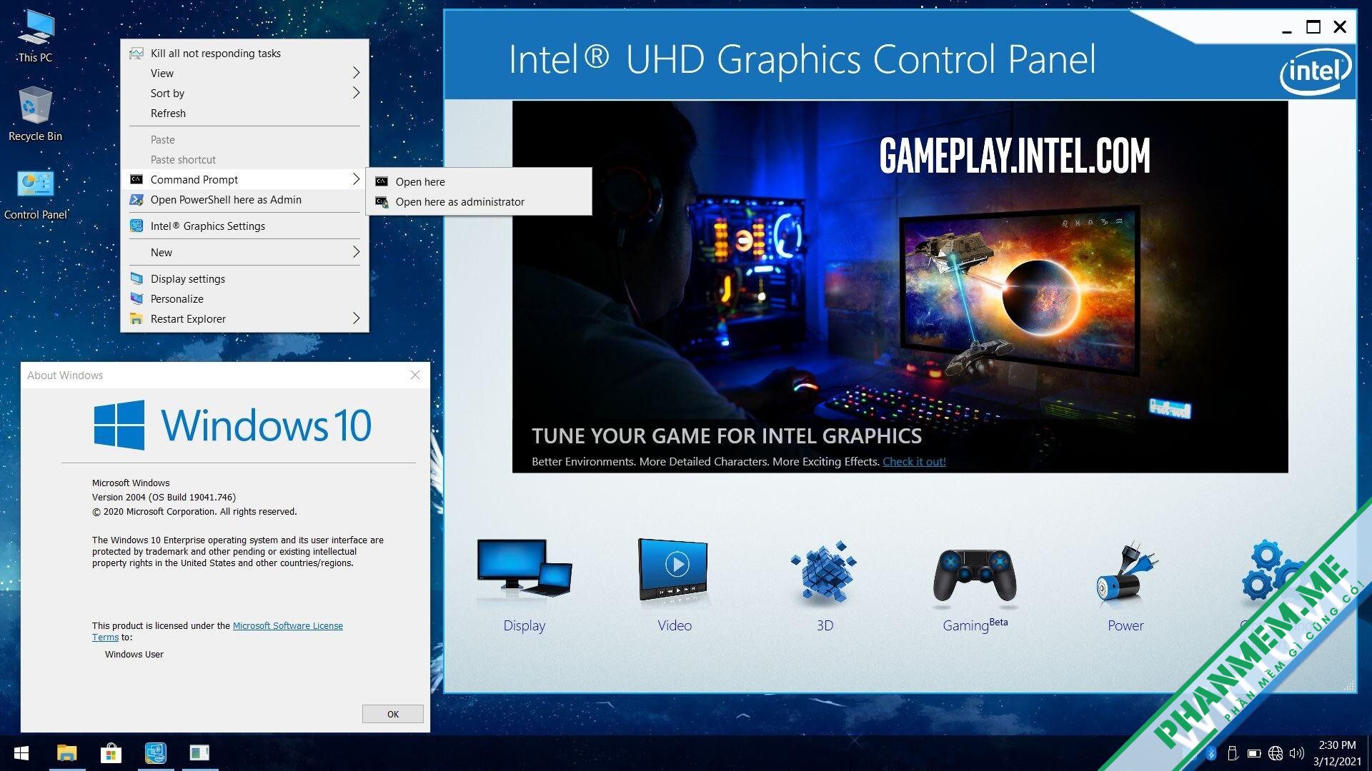Click the Personalize icon in context menu
The image size is (1372, 771).
[x=136, y=299]
